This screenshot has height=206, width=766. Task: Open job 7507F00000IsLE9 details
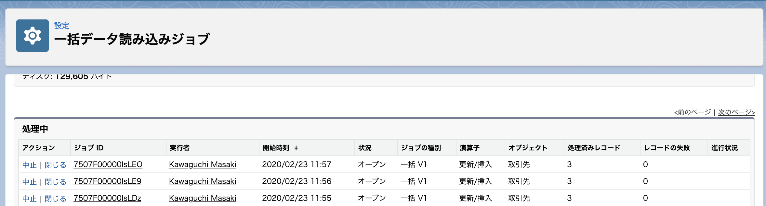click(108, 181)
